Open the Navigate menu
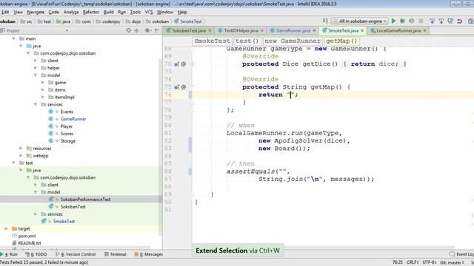The height and width of the screenshot is (266, 474). click(36, 12)
